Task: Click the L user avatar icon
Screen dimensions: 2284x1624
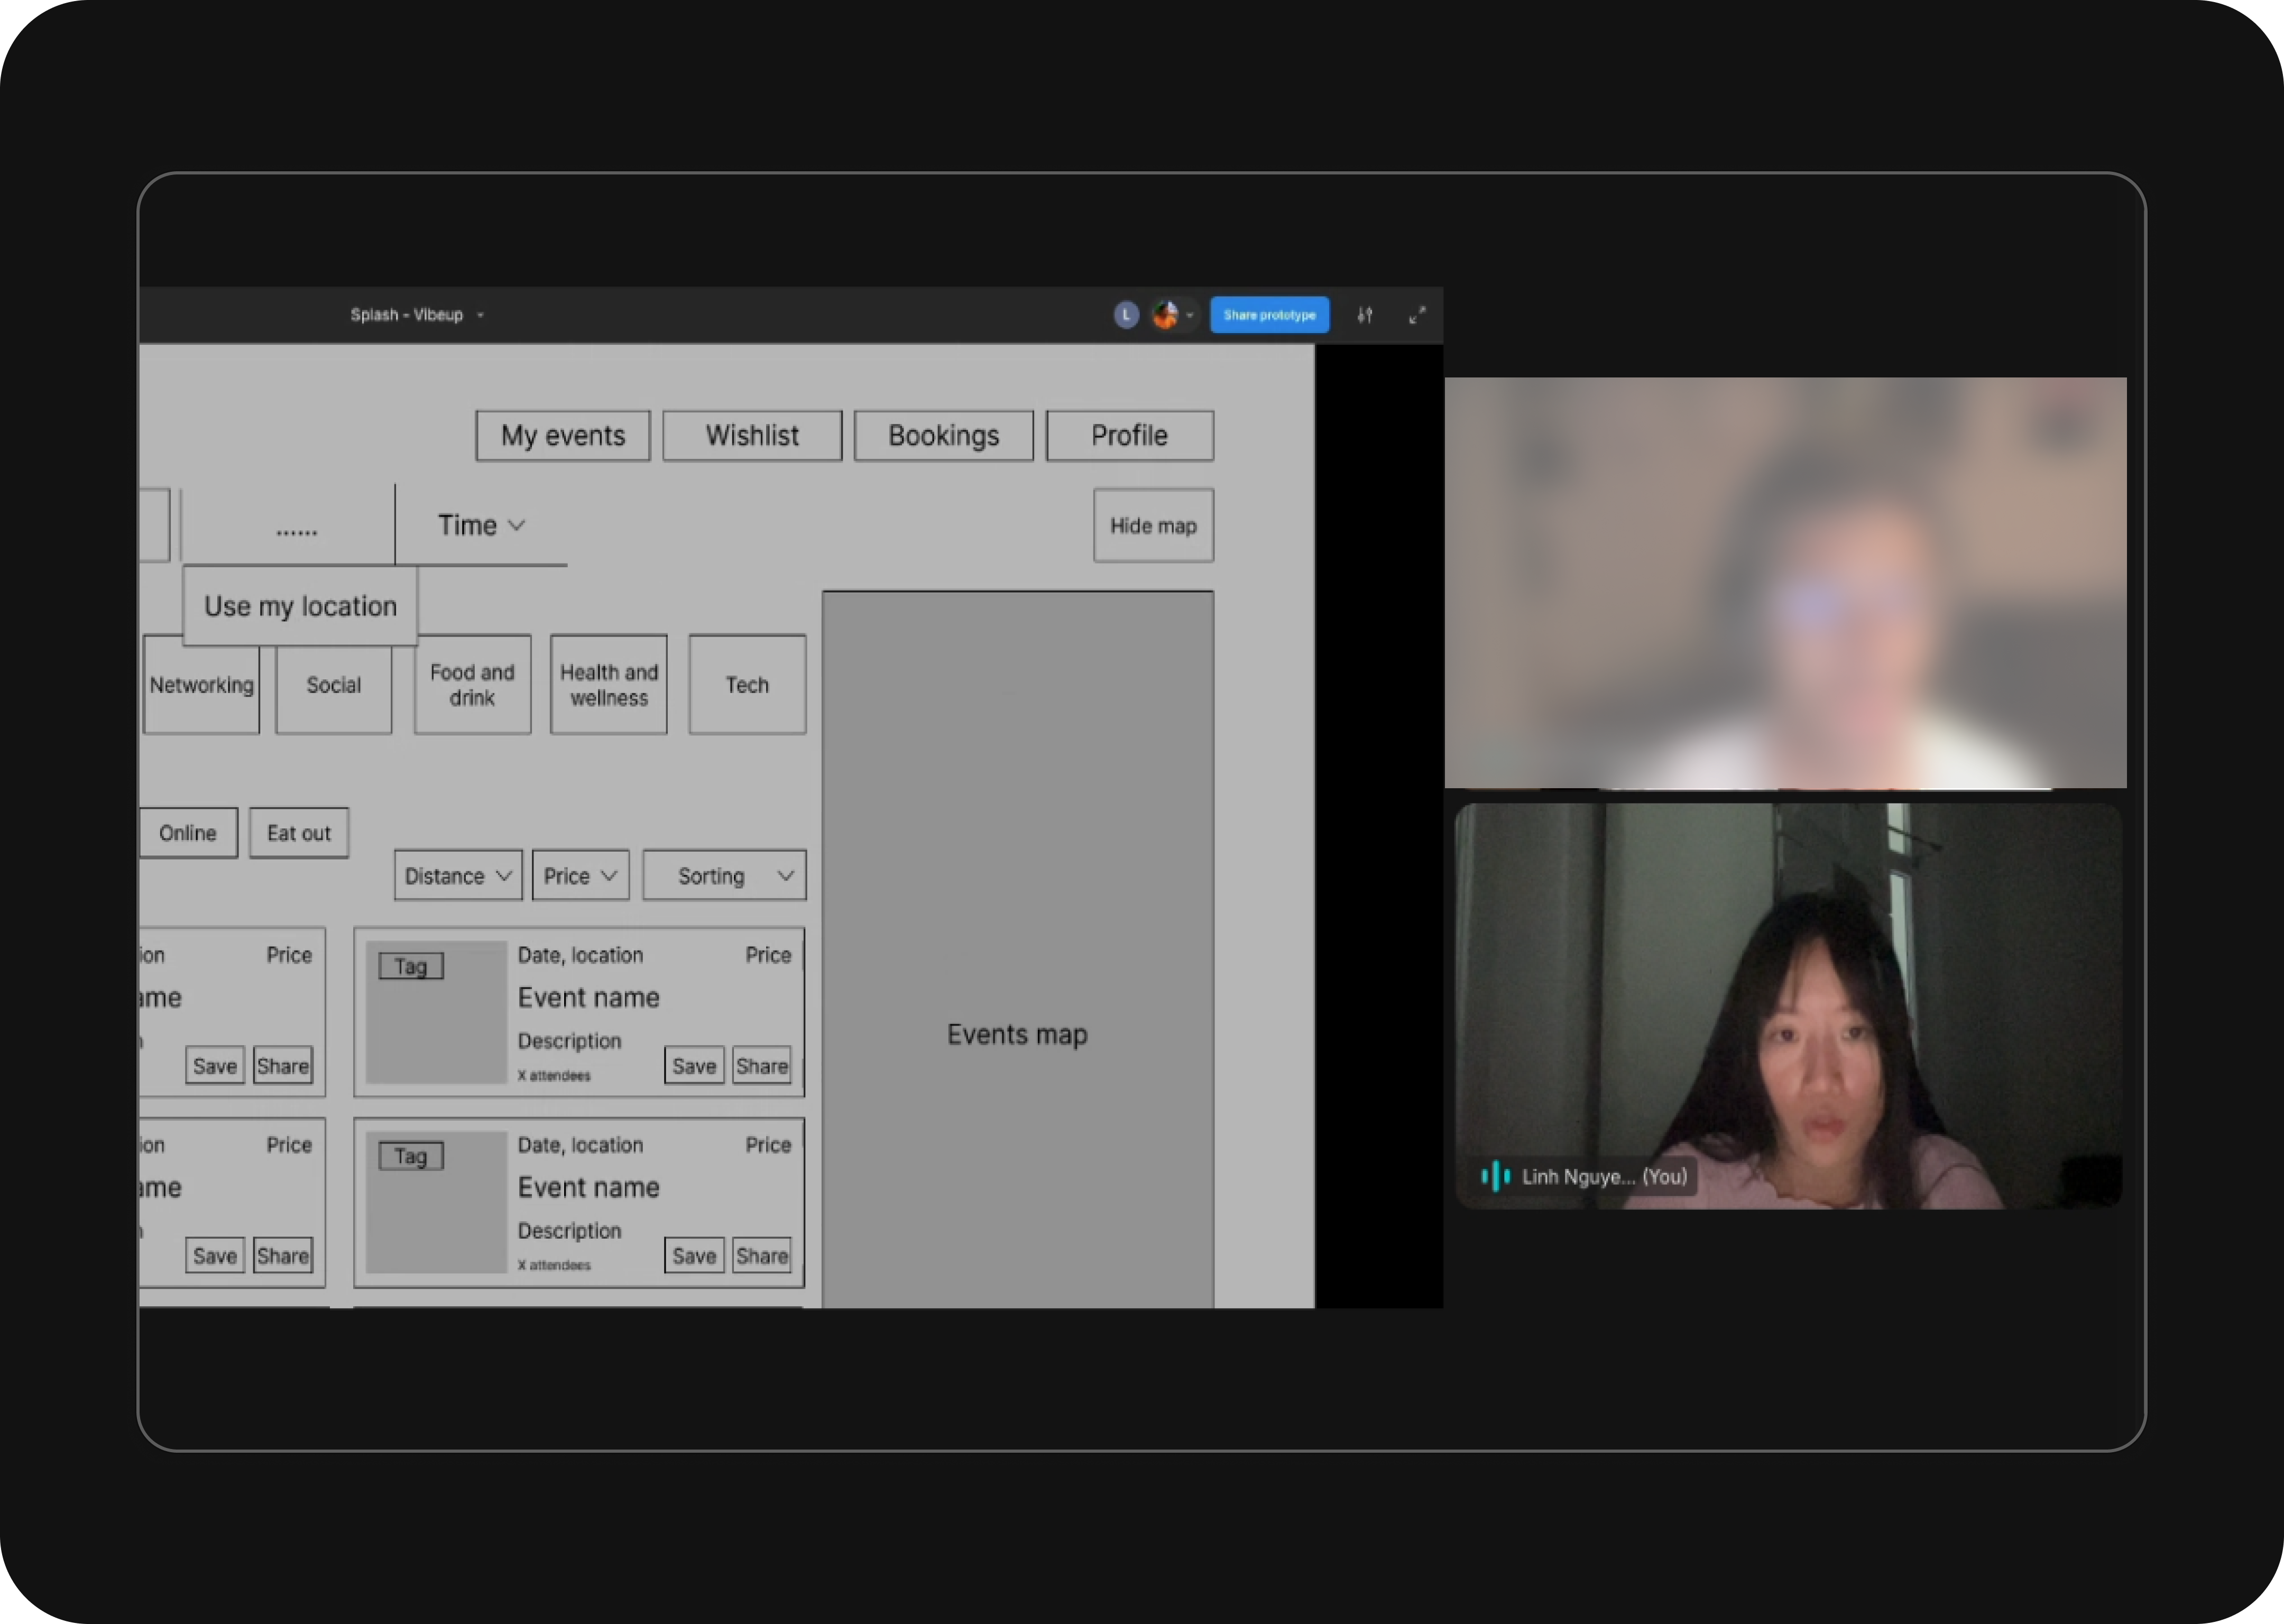Action: click(1126, 315)
